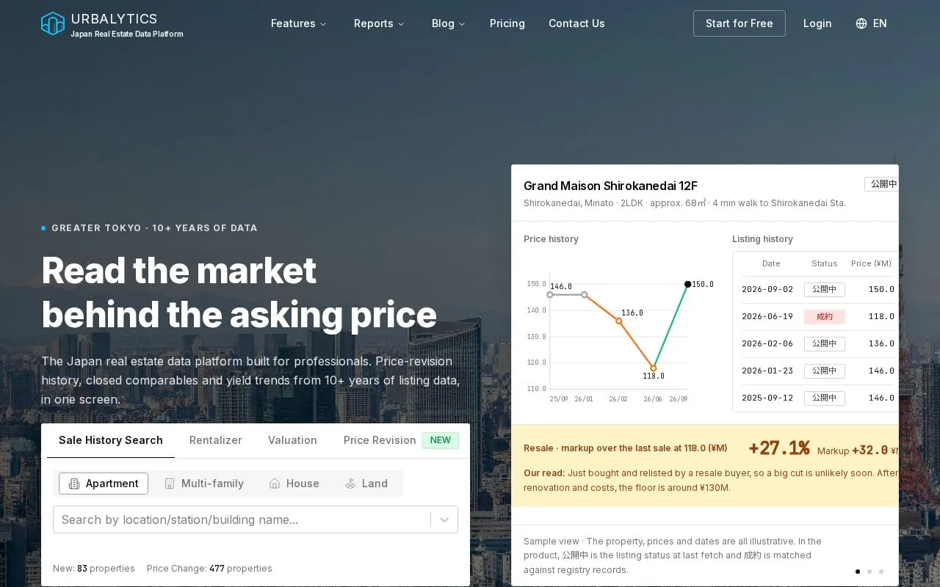The height and width of the screenshot is (587, 940).
Task: Click the 2026-02-06 listing date
Action: (767, 343)
